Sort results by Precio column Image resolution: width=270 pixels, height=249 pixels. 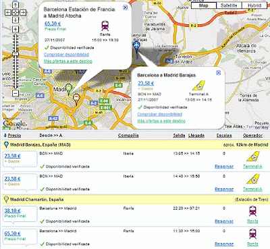pyautogui.click(x=14, y=136)
